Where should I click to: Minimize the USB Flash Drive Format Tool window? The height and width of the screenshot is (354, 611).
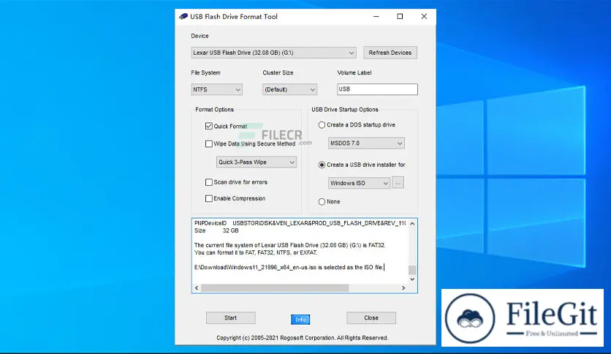click(376, 16)
